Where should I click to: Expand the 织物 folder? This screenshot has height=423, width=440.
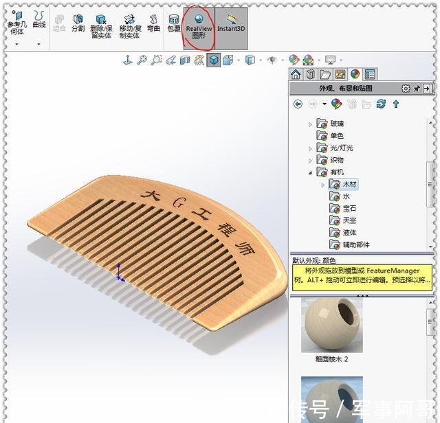310,161
